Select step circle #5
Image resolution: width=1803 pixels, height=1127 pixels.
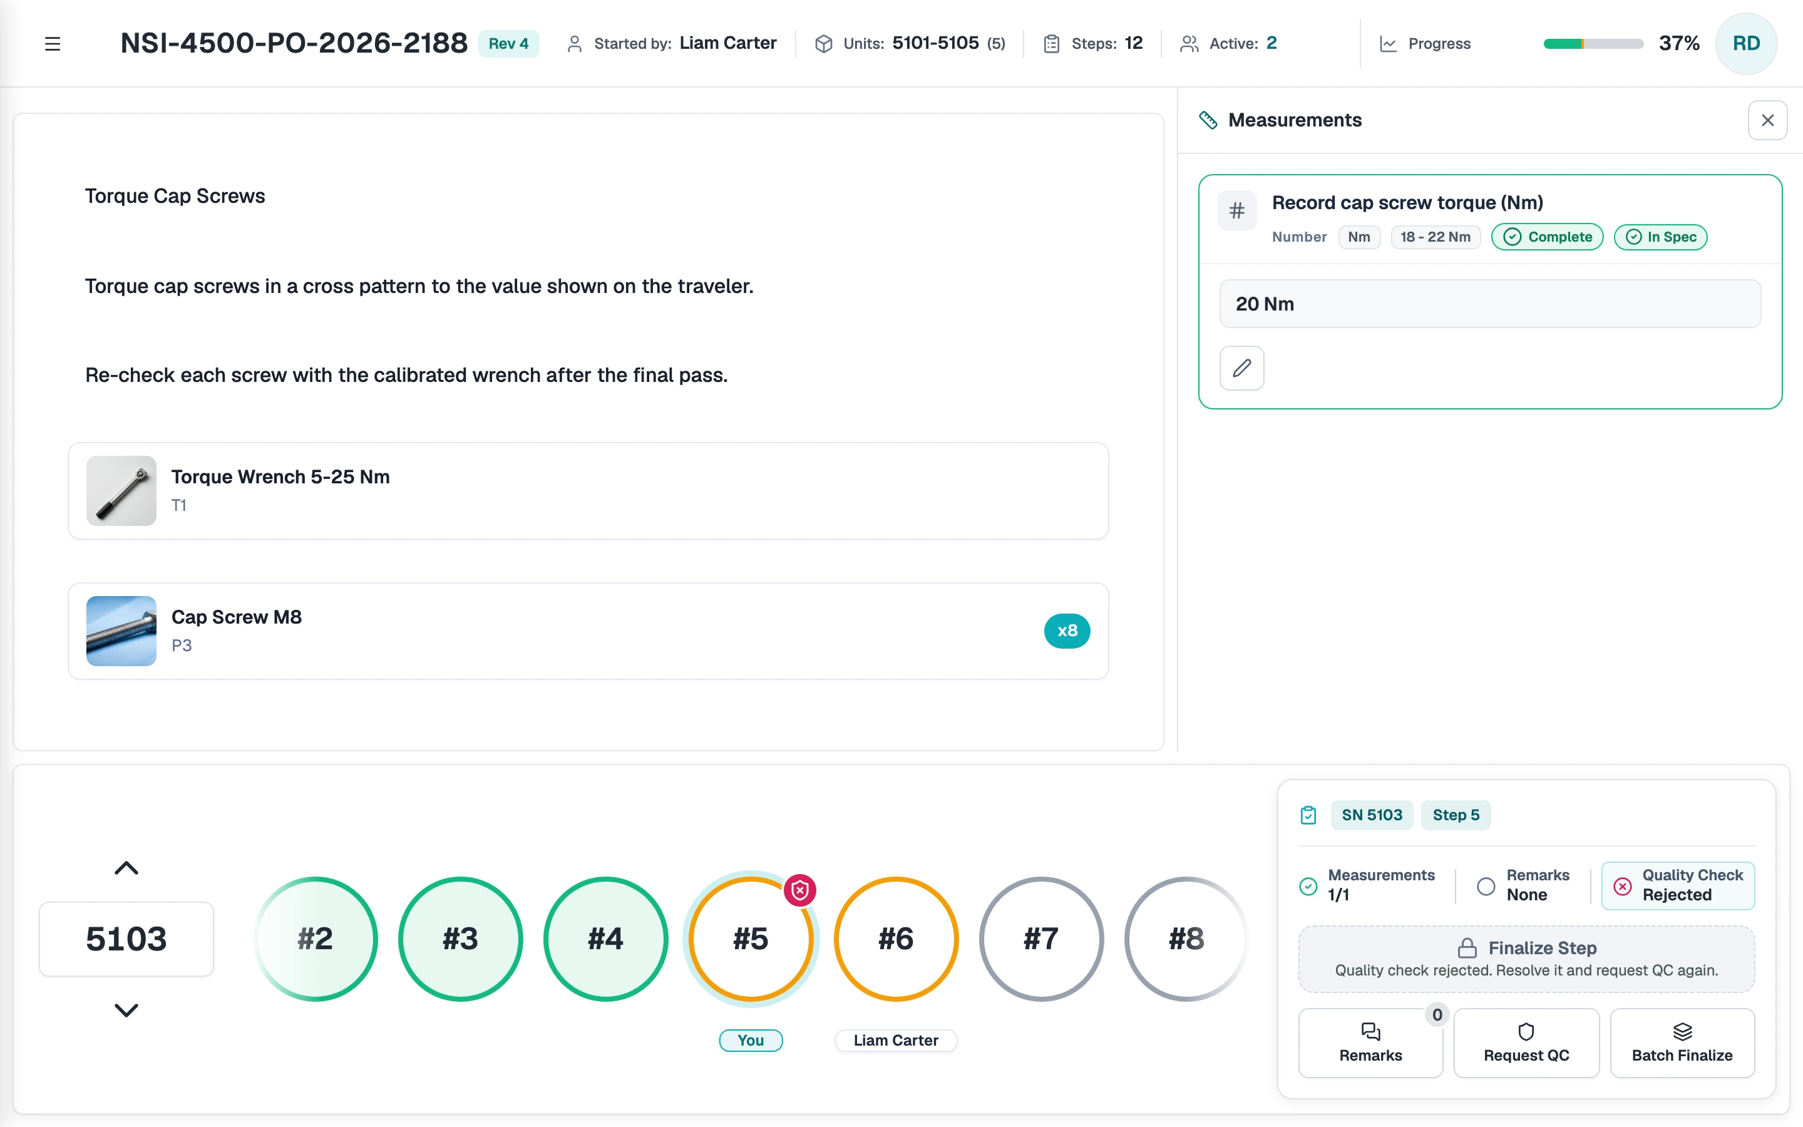(751, 939)
